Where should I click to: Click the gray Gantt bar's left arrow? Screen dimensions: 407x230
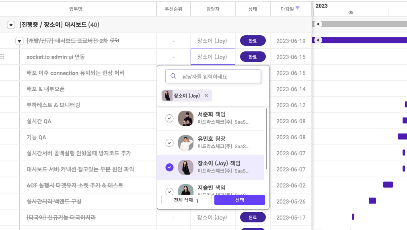click(318, 24)
